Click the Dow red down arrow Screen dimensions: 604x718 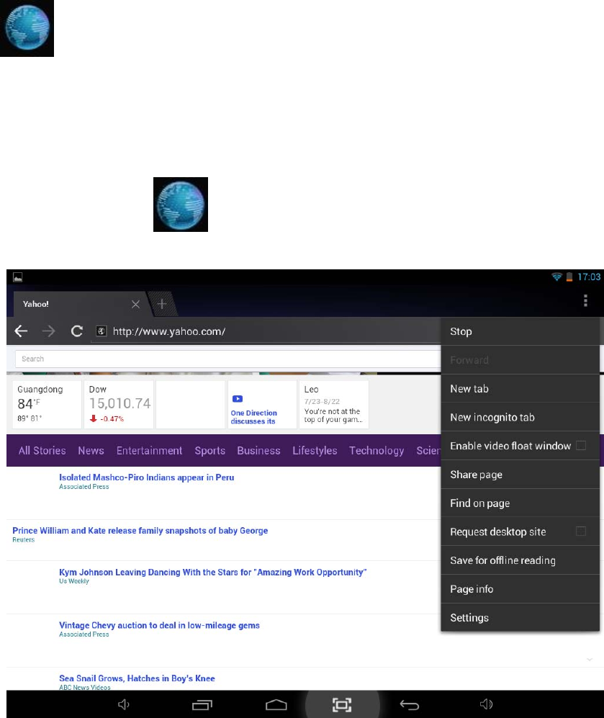tap(94, 418)
